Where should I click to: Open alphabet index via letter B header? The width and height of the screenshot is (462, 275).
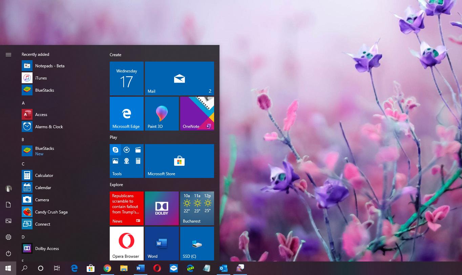(x=23, y=140)
